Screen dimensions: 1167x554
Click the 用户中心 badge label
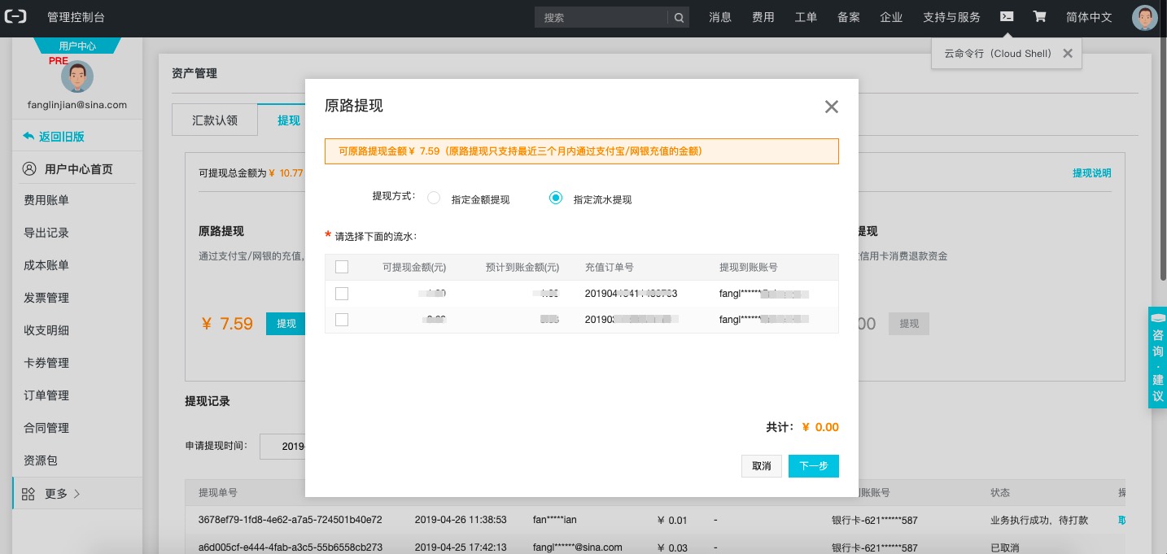point(77,46)
